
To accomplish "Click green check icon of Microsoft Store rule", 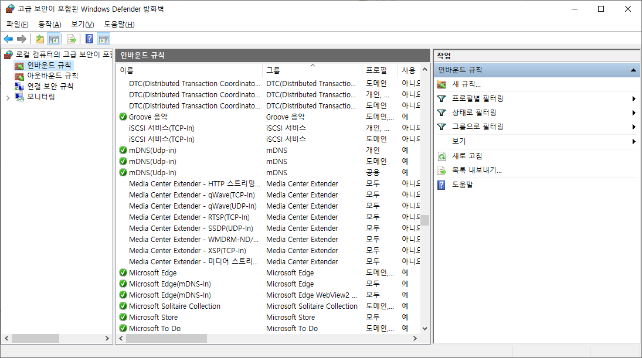I will pos(123,316).
